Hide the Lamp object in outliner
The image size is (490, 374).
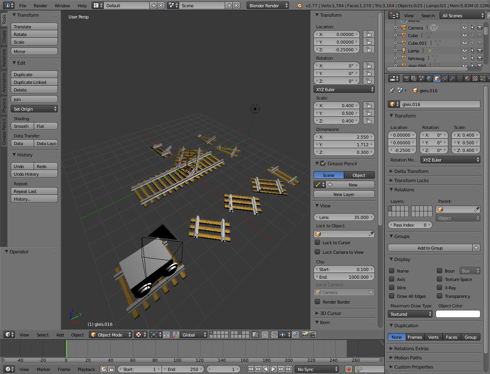point(464,51)
